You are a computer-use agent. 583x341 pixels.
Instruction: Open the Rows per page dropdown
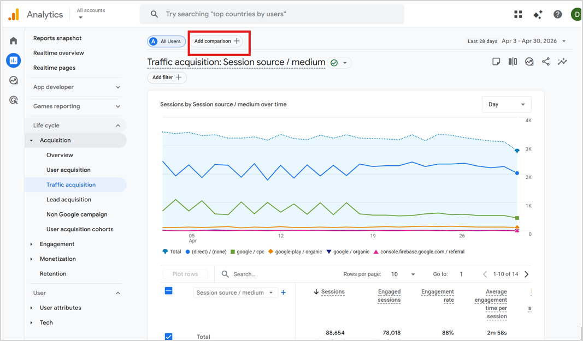[x=403, y=274]
